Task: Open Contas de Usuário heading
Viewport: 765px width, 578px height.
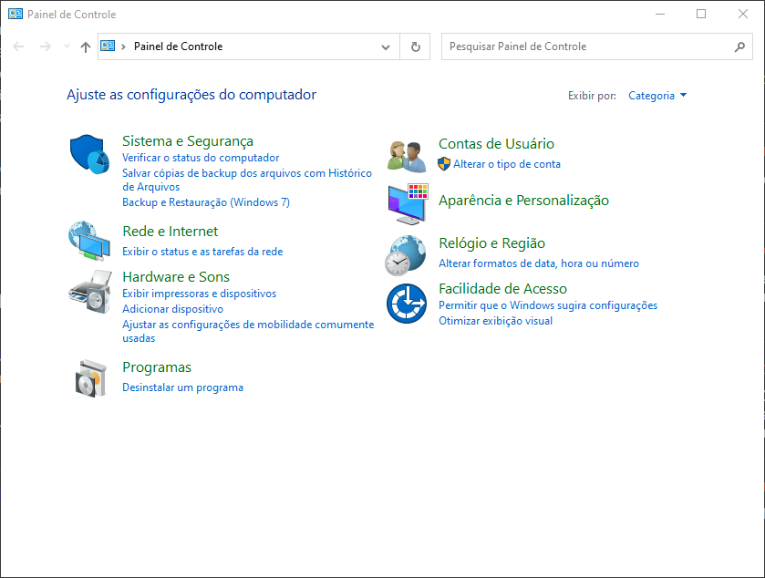Action: coord(496,144)
